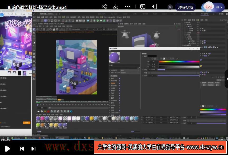Click the 理解视频 button
The image size is (228, 155).
click(x=186, y=7)
